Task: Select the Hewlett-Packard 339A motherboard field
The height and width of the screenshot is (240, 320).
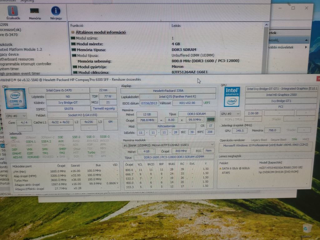Action: pos(168,90)
